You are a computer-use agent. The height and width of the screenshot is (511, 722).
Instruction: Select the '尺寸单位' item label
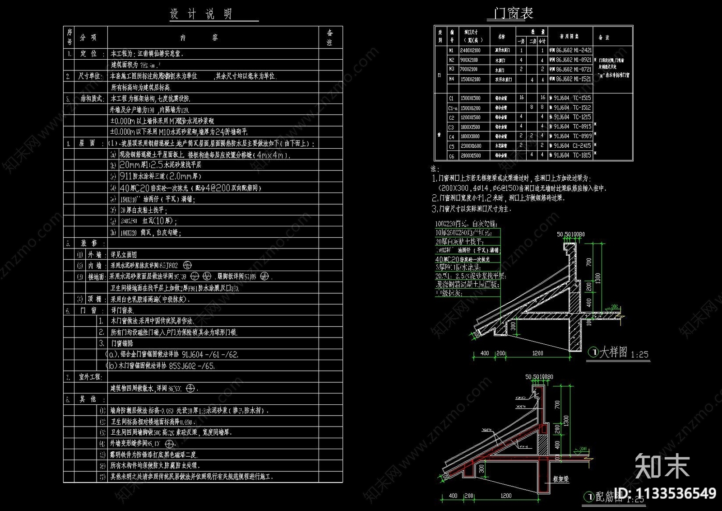point(90,76)
